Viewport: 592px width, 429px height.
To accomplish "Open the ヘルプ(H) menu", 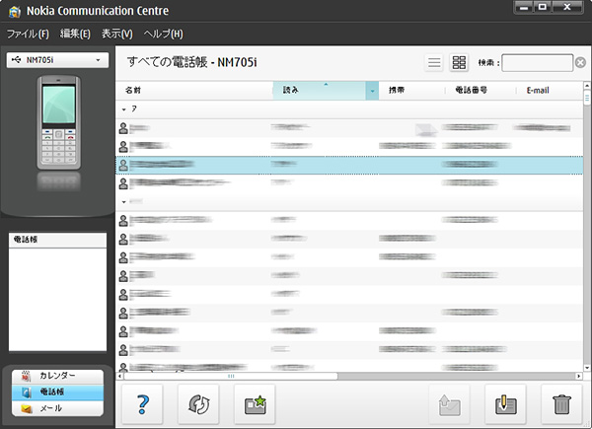I will pyautogui.click(x=163, y=34).
